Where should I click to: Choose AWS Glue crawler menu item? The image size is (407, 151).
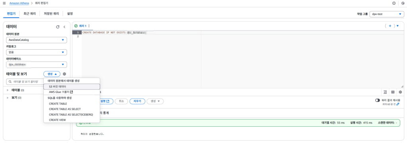click(x=72, y=92)
